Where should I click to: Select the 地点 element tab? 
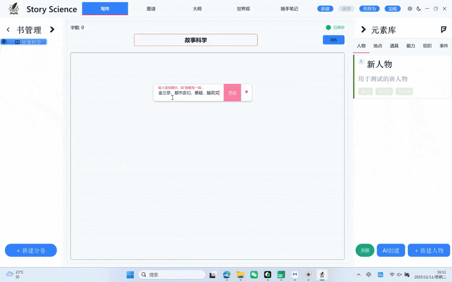point(377,46)
